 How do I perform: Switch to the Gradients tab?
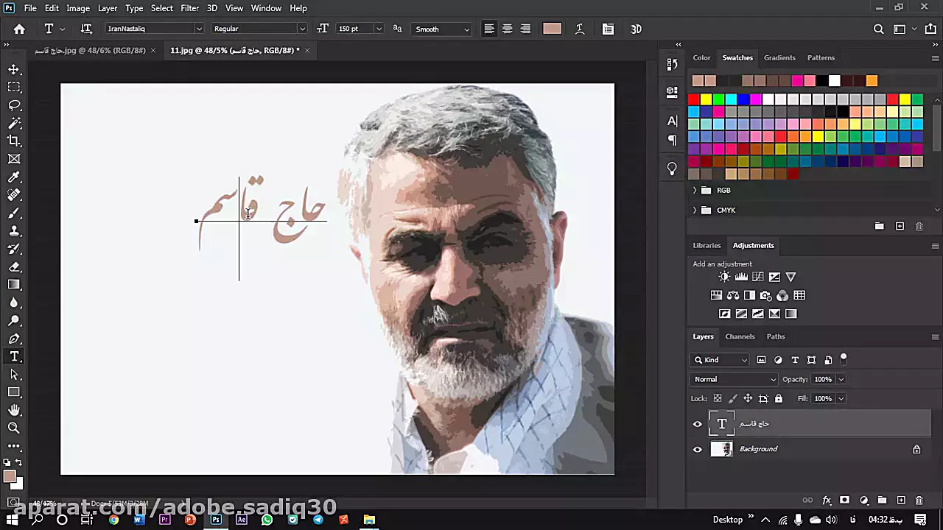coord(779,57)
